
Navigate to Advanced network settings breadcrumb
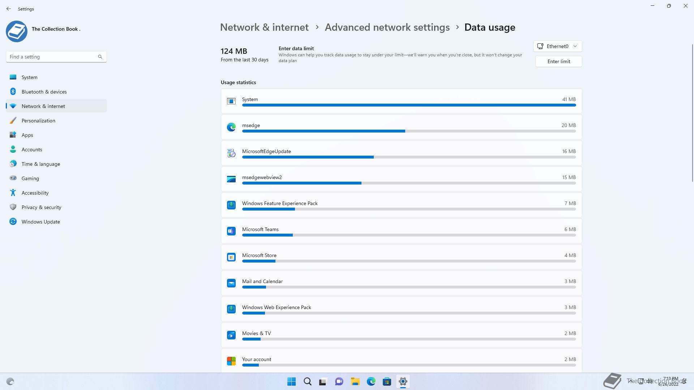pyautogui.click(x=387, y=27)
